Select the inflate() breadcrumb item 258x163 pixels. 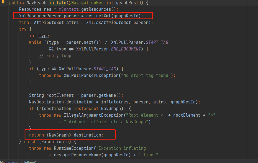tap(30, 162)
